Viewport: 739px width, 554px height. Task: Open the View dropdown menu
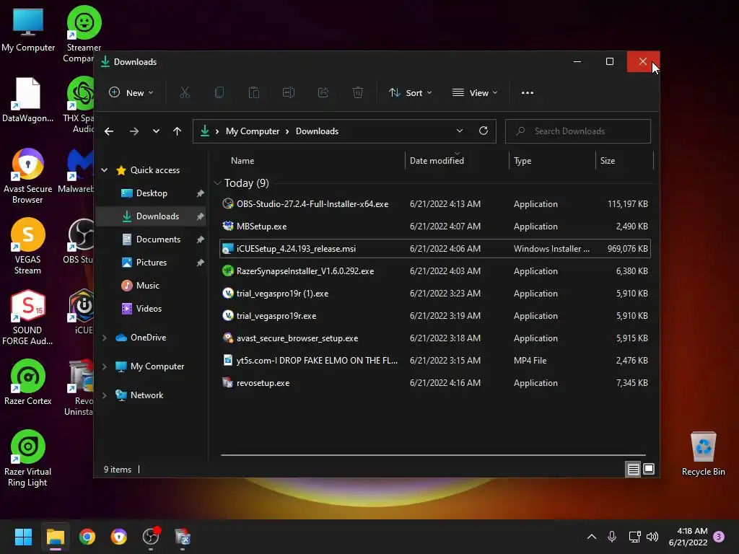coord(475,93)
